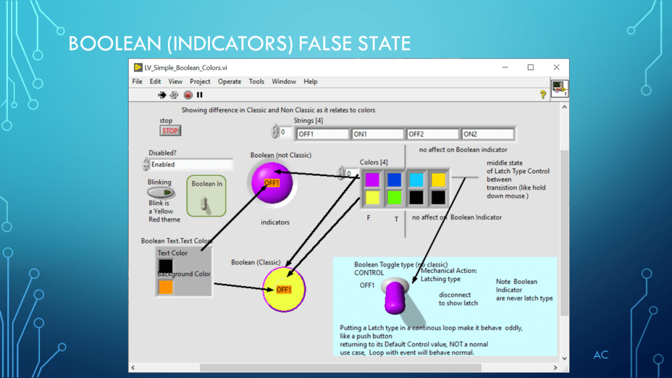Click the purple Boolean (not Classic) round indicator
The width and height of the screenshot is (672, 378).
[x=272, y=182]
